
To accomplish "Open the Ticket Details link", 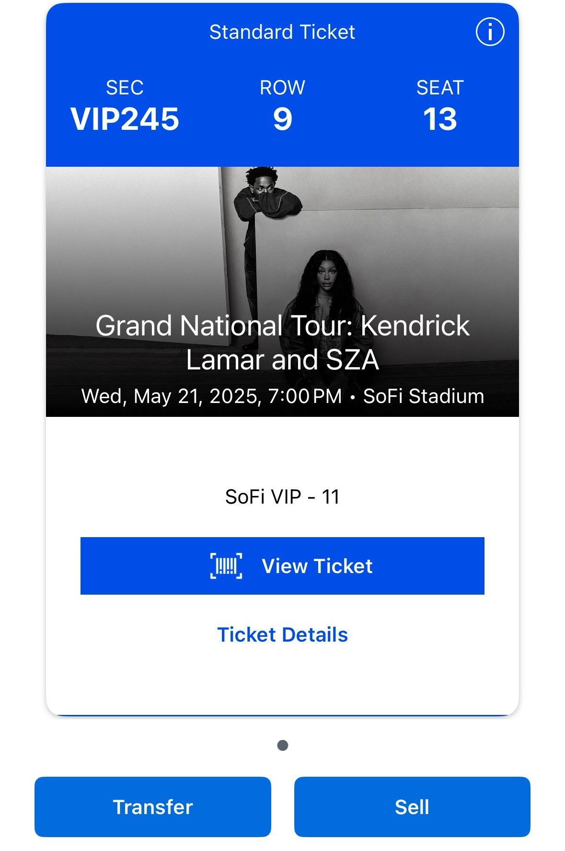I will (x=282, y=635).
